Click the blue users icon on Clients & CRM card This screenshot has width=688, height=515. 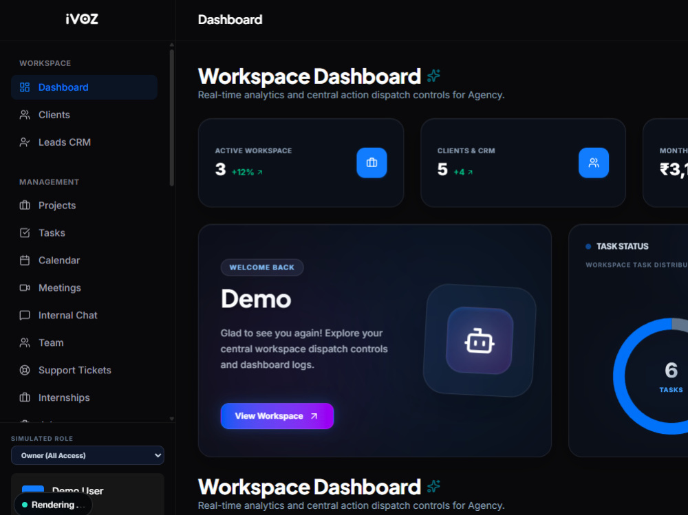point(594,163)
